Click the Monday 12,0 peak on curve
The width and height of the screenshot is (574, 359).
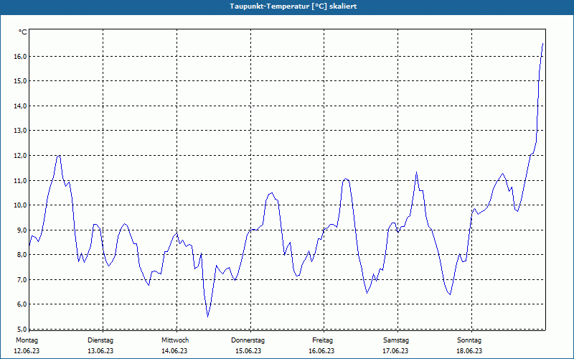point(59,156)
